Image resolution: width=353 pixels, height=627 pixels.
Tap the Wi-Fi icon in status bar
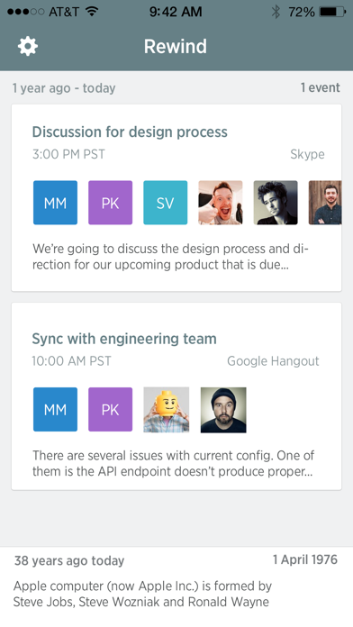[x=92, y=12]
